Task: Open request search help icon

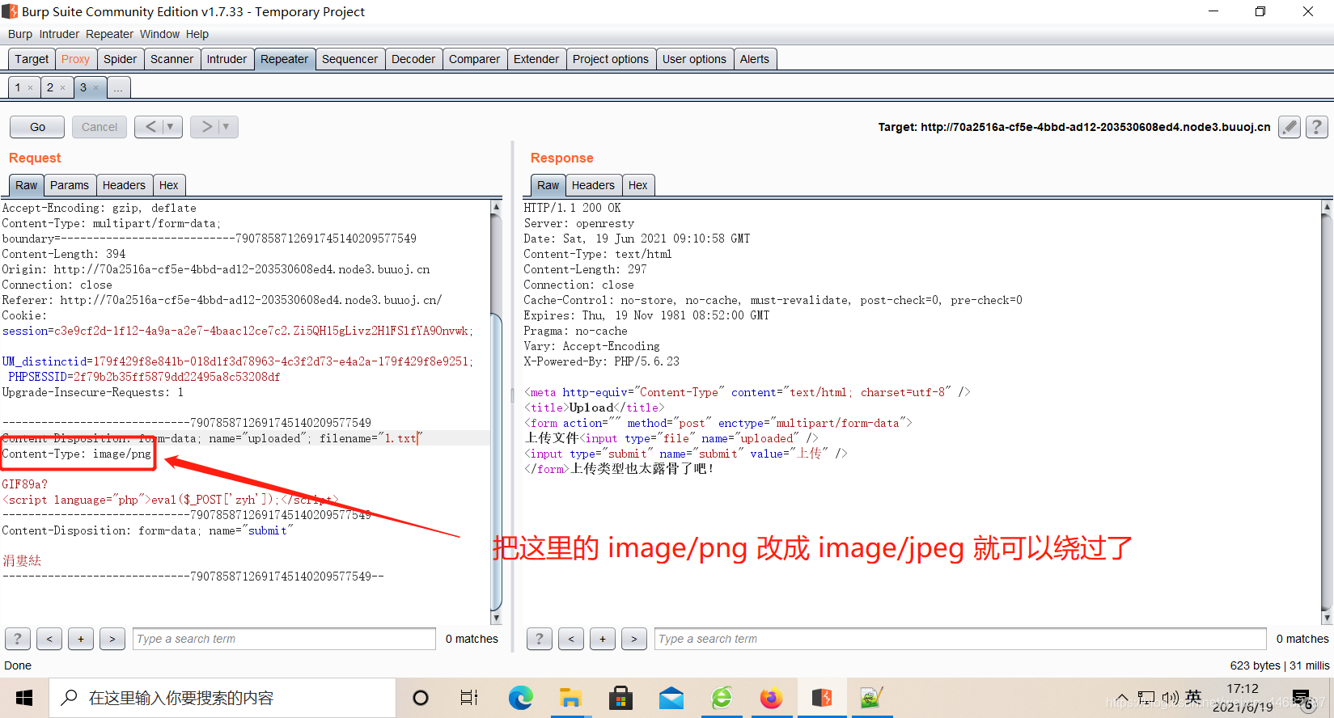Action: 18,639
